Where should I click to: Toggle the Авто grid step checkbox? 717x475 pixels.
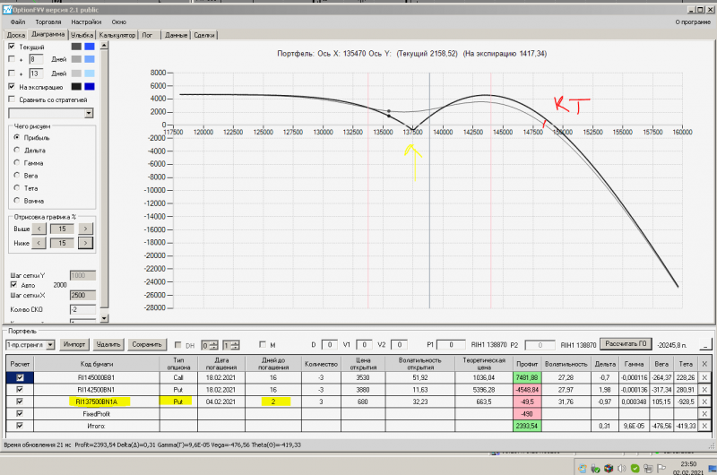click(x=13, y=284)
